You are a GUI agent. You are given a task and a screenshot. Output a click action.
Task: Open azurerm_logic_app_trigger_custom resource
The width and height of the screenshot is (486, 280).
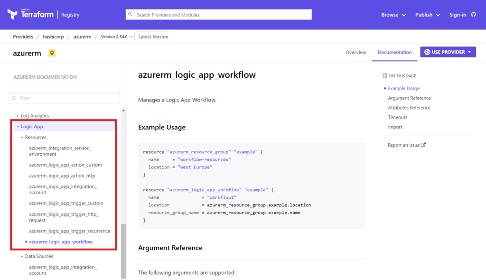point(66,204)
